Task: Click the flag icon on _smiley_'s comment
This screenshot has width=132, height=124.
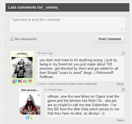Action: 123,53
